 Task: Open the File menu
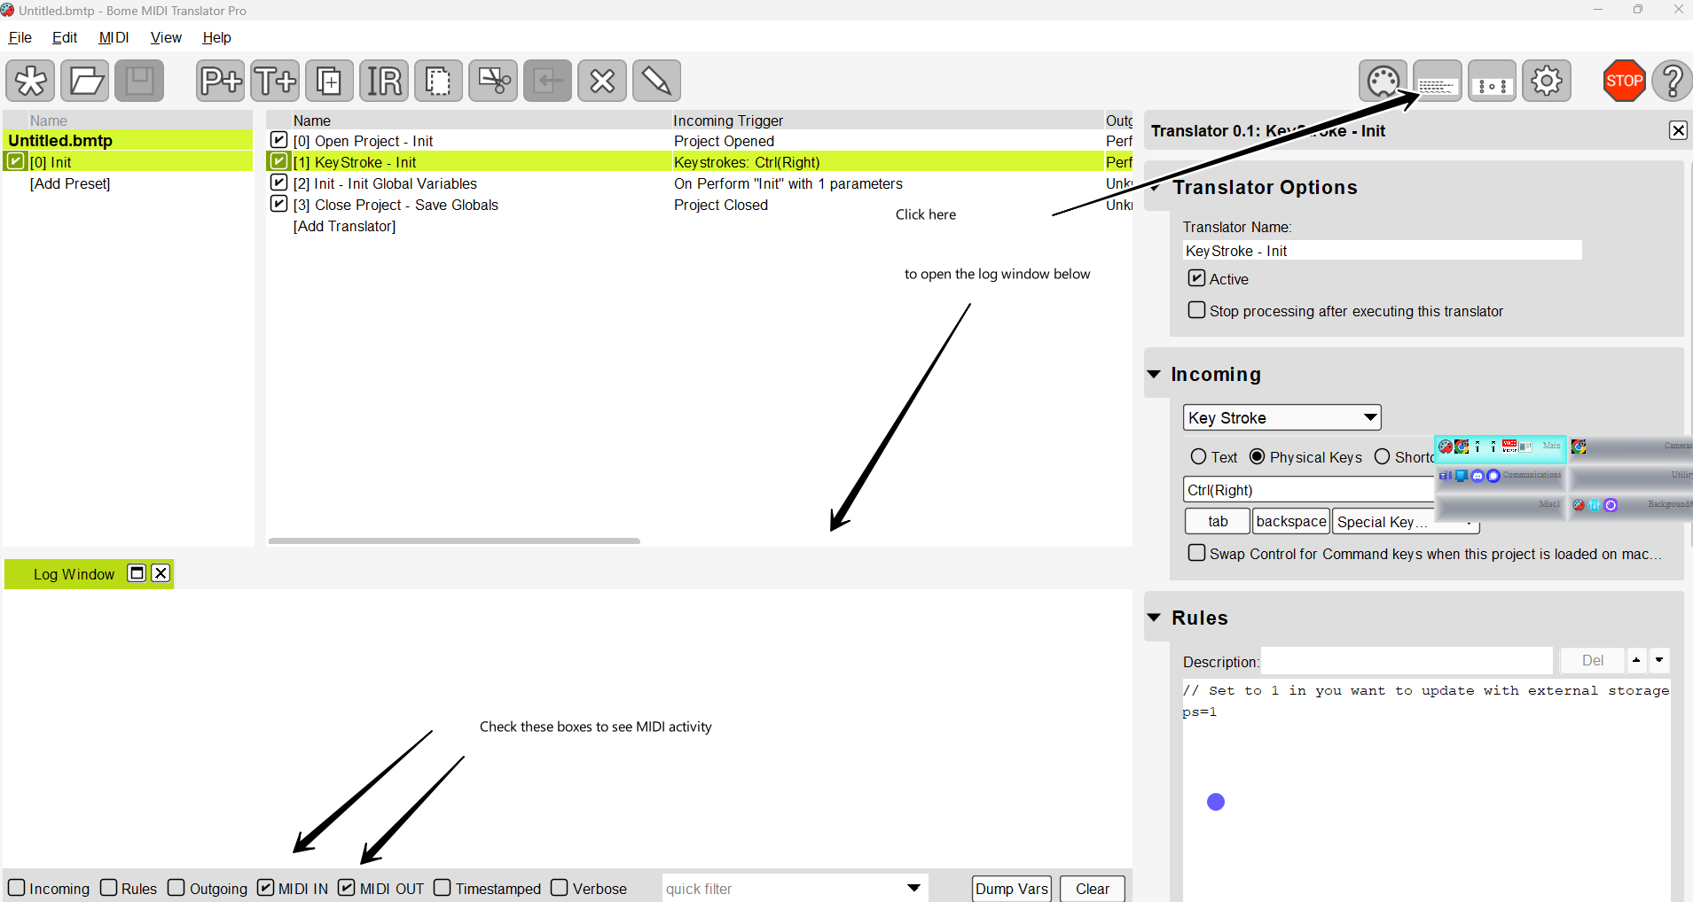click(x=20, y=37)
